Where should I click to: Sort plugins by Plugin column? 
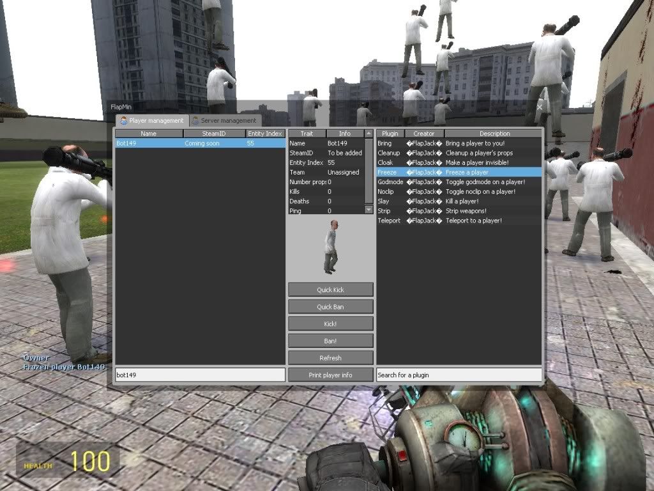coord(390,134)
